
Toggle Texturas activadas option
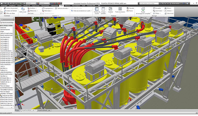click(62, 8)
